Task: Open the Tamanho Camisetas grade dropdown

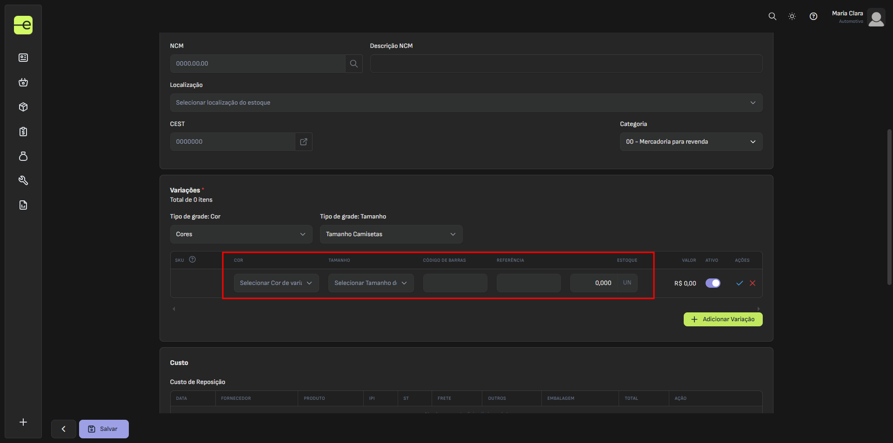Action: (x=391, y=234)
